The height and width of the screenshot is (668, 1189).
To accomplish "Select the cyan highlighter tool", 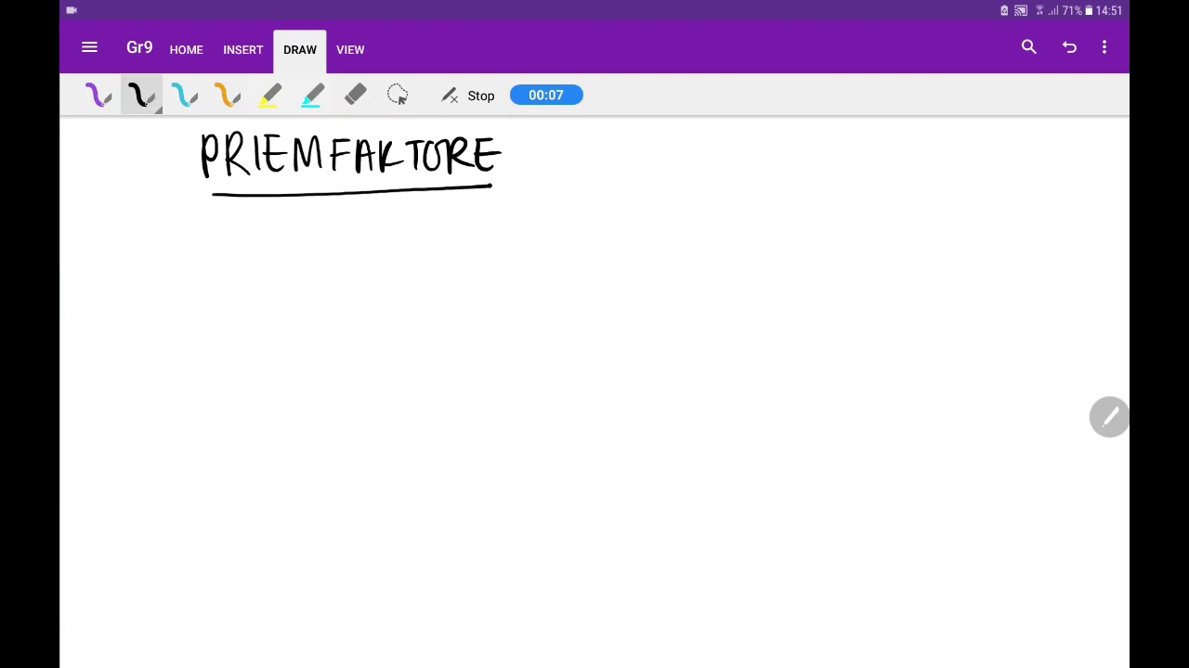I will 312,95.
